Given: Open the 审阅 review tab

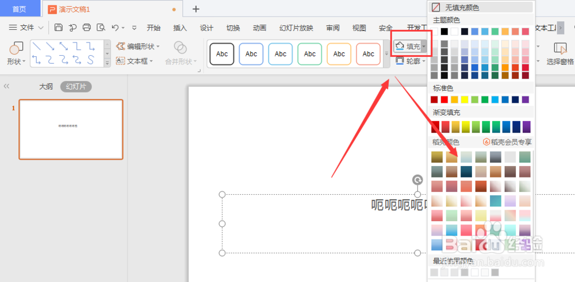Looking at the screenshot, I should 333,28.
